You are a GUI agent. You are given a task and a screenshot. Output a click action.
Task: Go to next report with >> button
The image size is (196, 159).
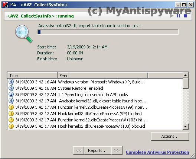[117, 150]
